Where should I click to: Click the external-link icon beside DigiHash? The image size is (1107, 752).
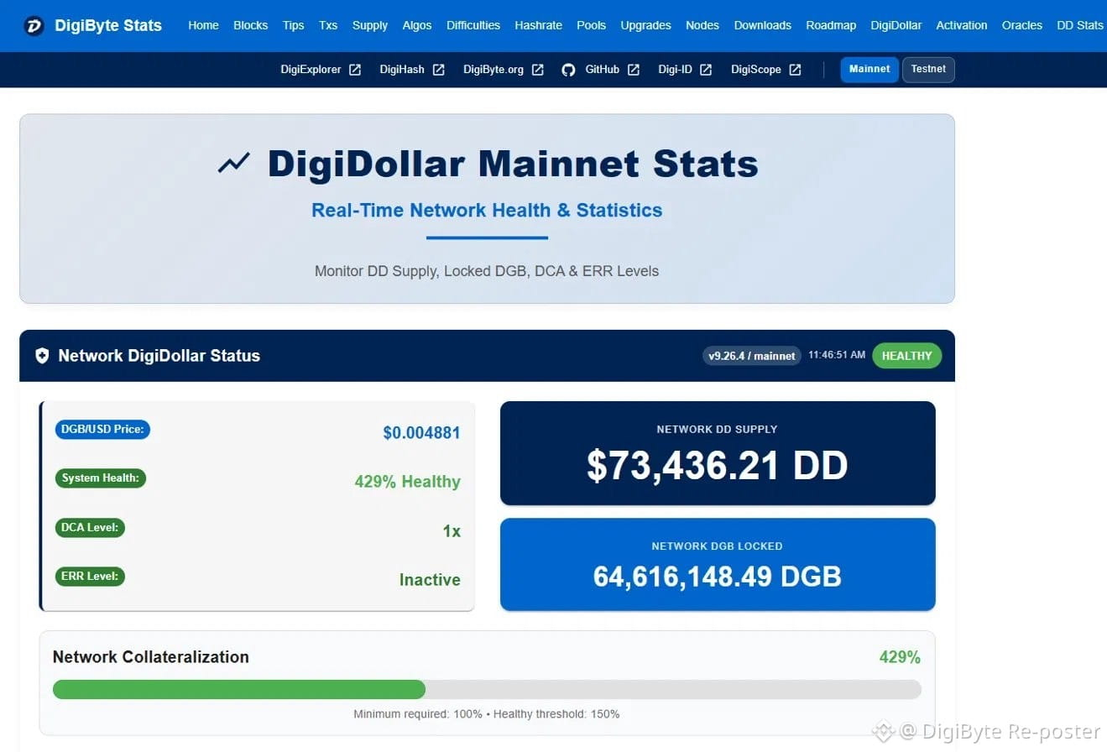(438, 70)
